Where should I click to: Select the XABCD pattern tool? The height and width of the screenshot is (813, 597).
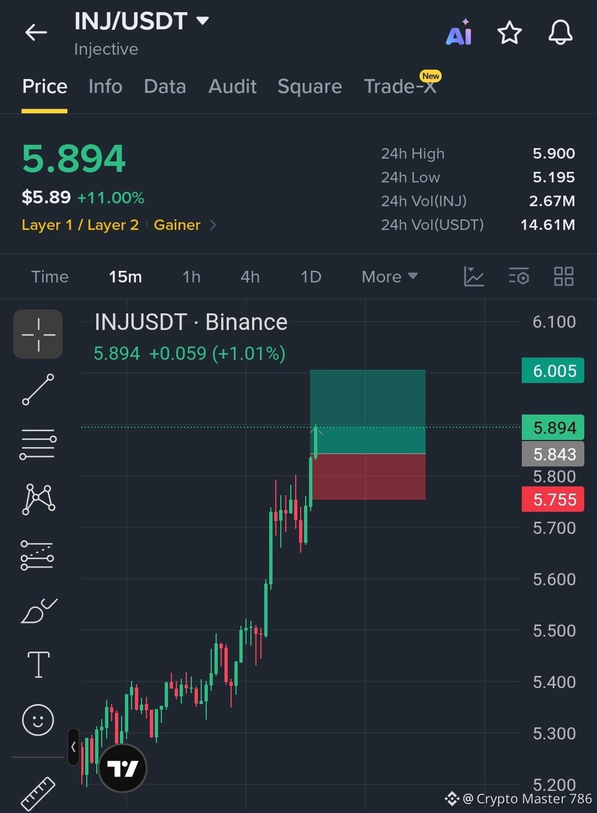[38, 499]
